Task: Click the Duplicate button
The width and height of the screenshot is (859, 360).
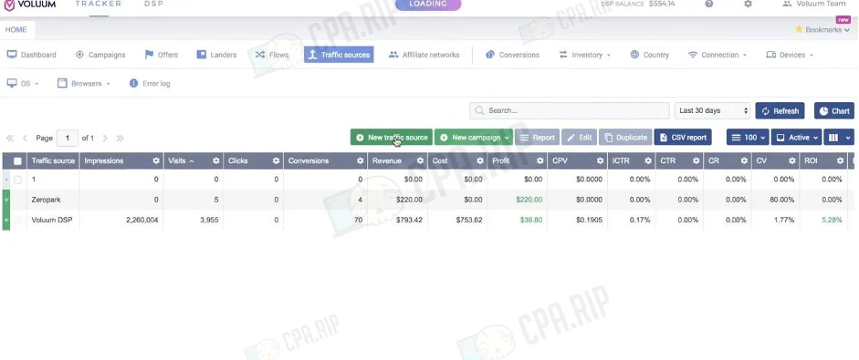Action: [x=625, y=138]
